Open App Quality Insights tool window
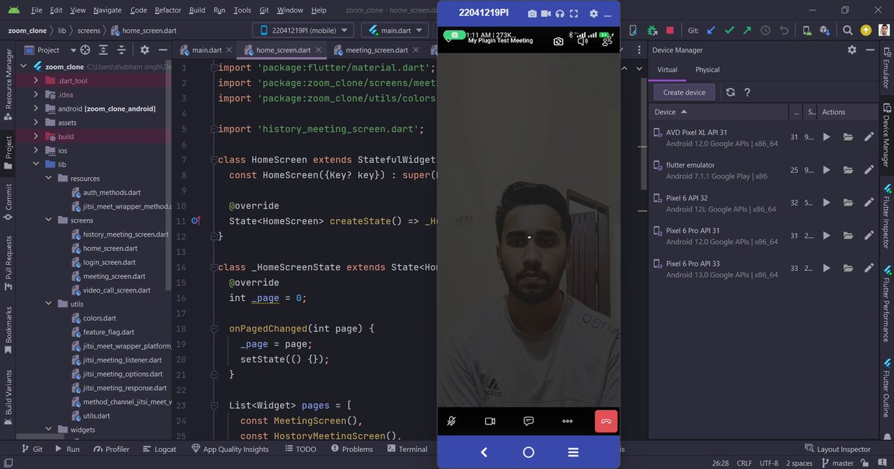Viewport: 894px width, 469px height. 230,449
